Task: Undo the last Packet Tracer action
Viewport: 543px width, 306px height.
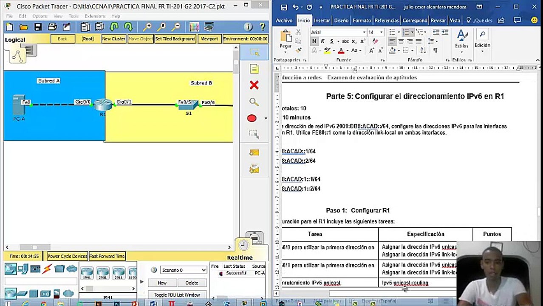Action: tap(114, 27)
